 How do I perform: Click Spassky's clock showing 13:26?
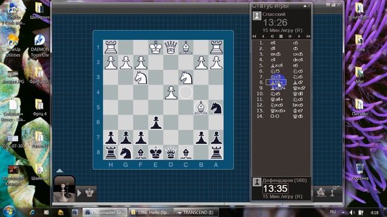(275, 23)
